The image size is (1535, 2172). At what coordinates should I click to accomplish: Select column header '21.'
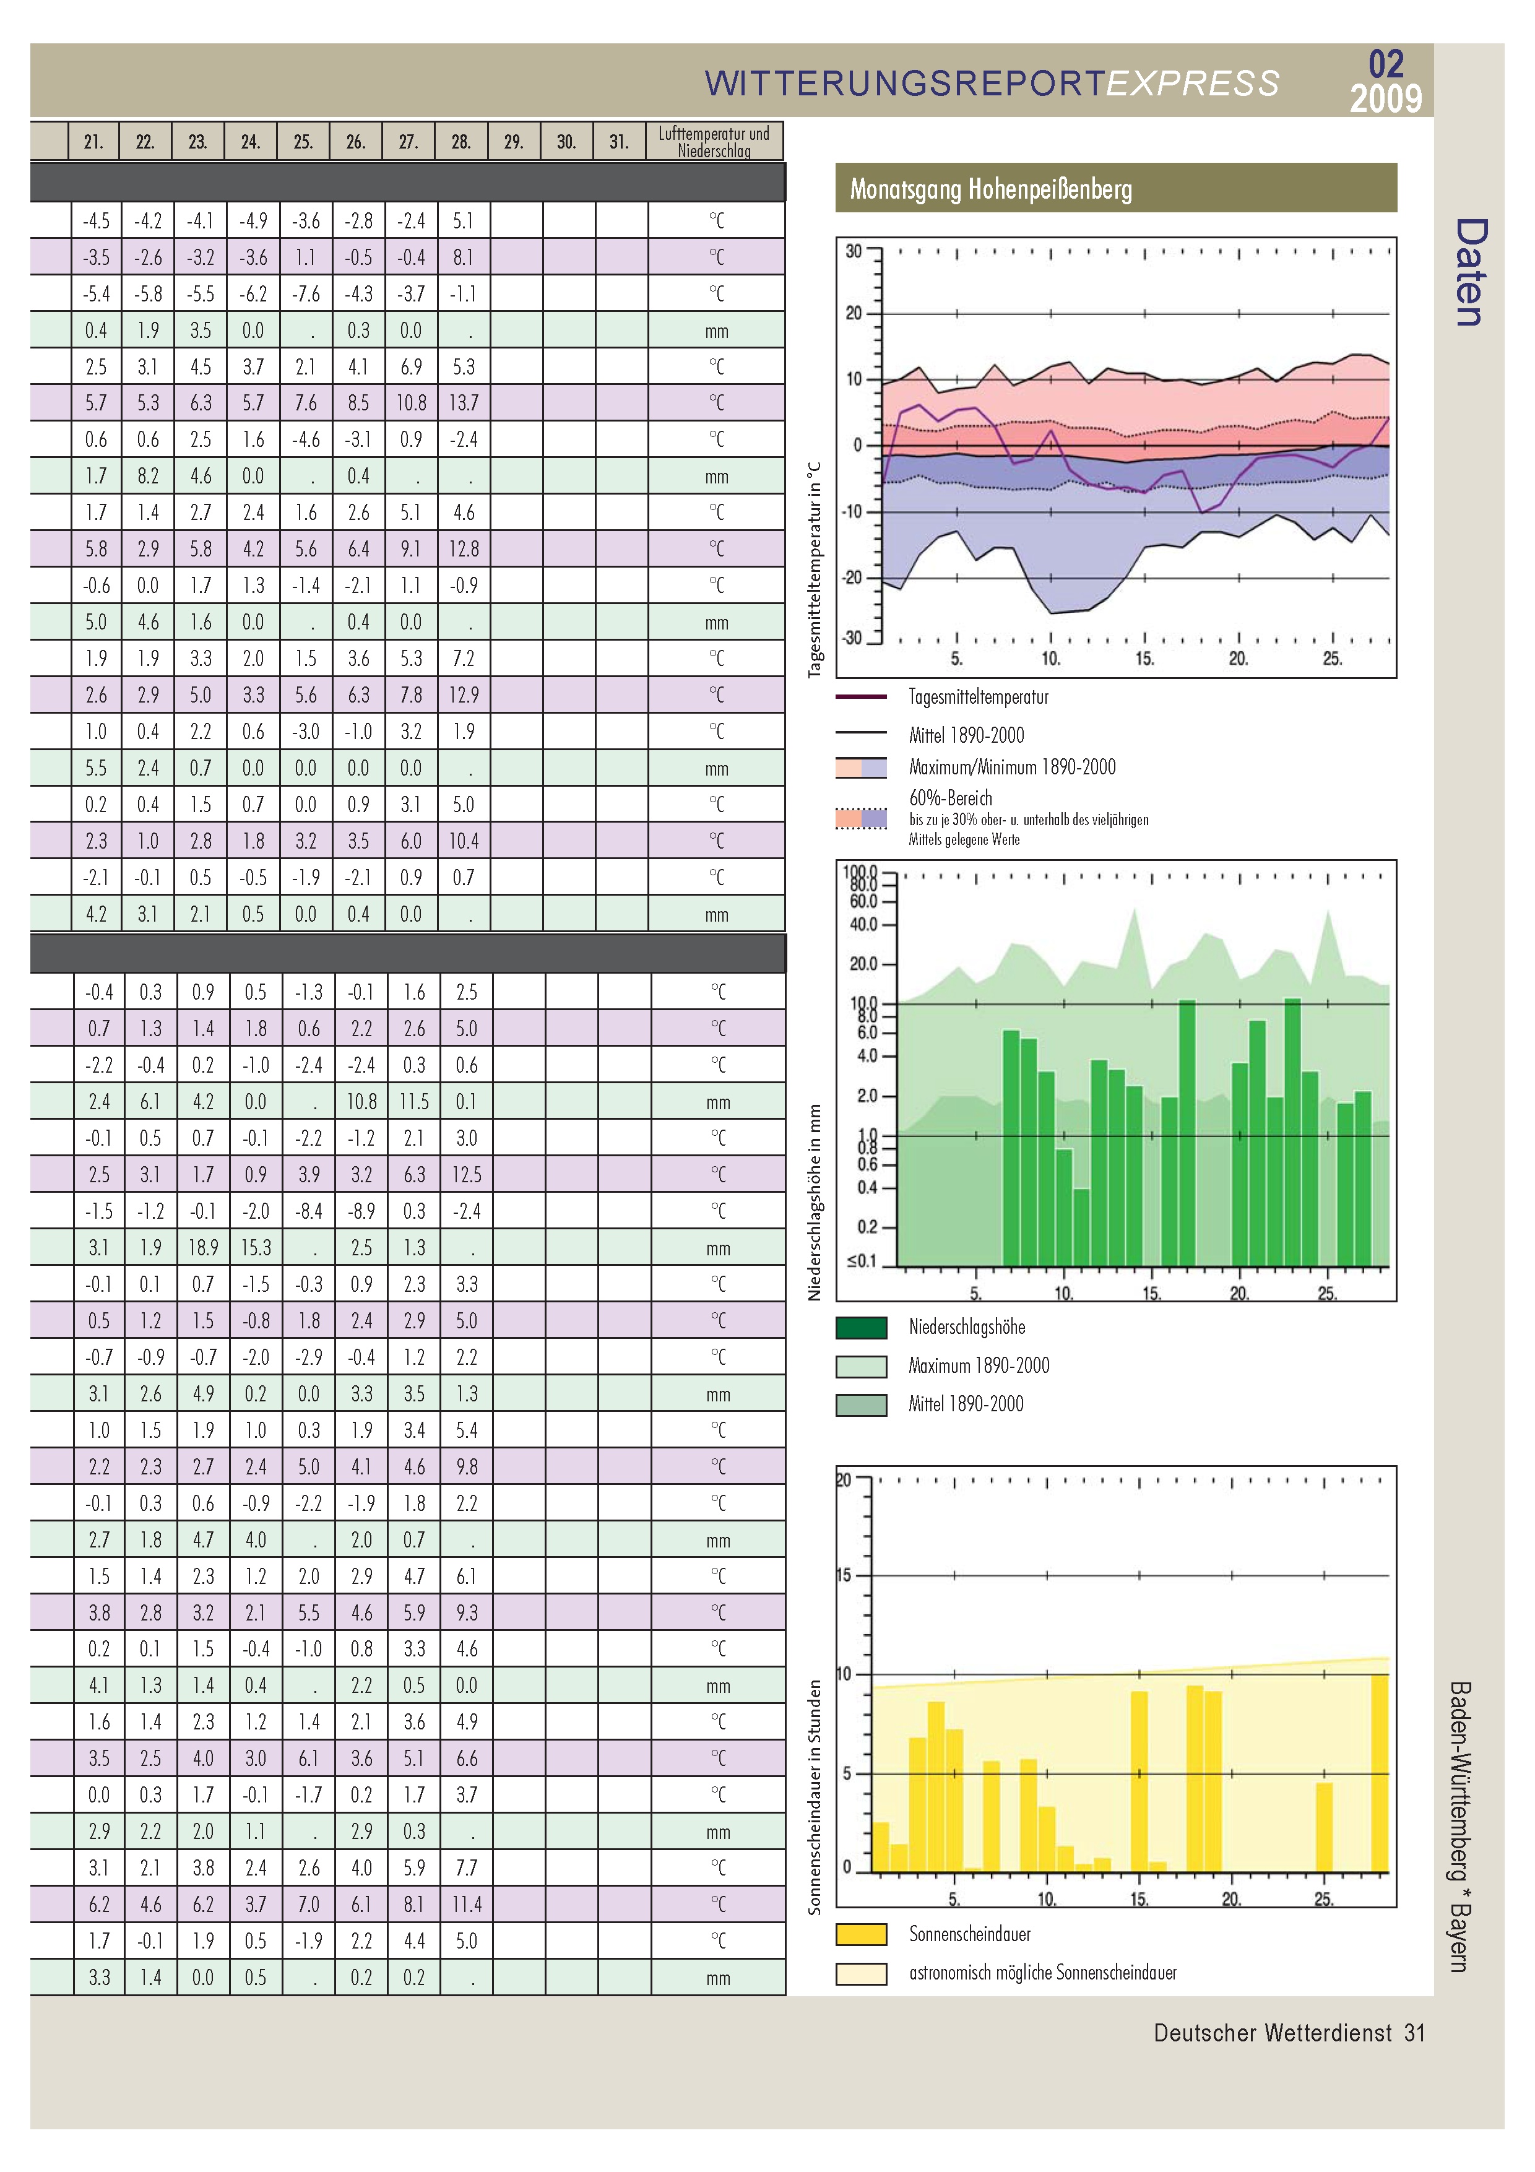93,142
